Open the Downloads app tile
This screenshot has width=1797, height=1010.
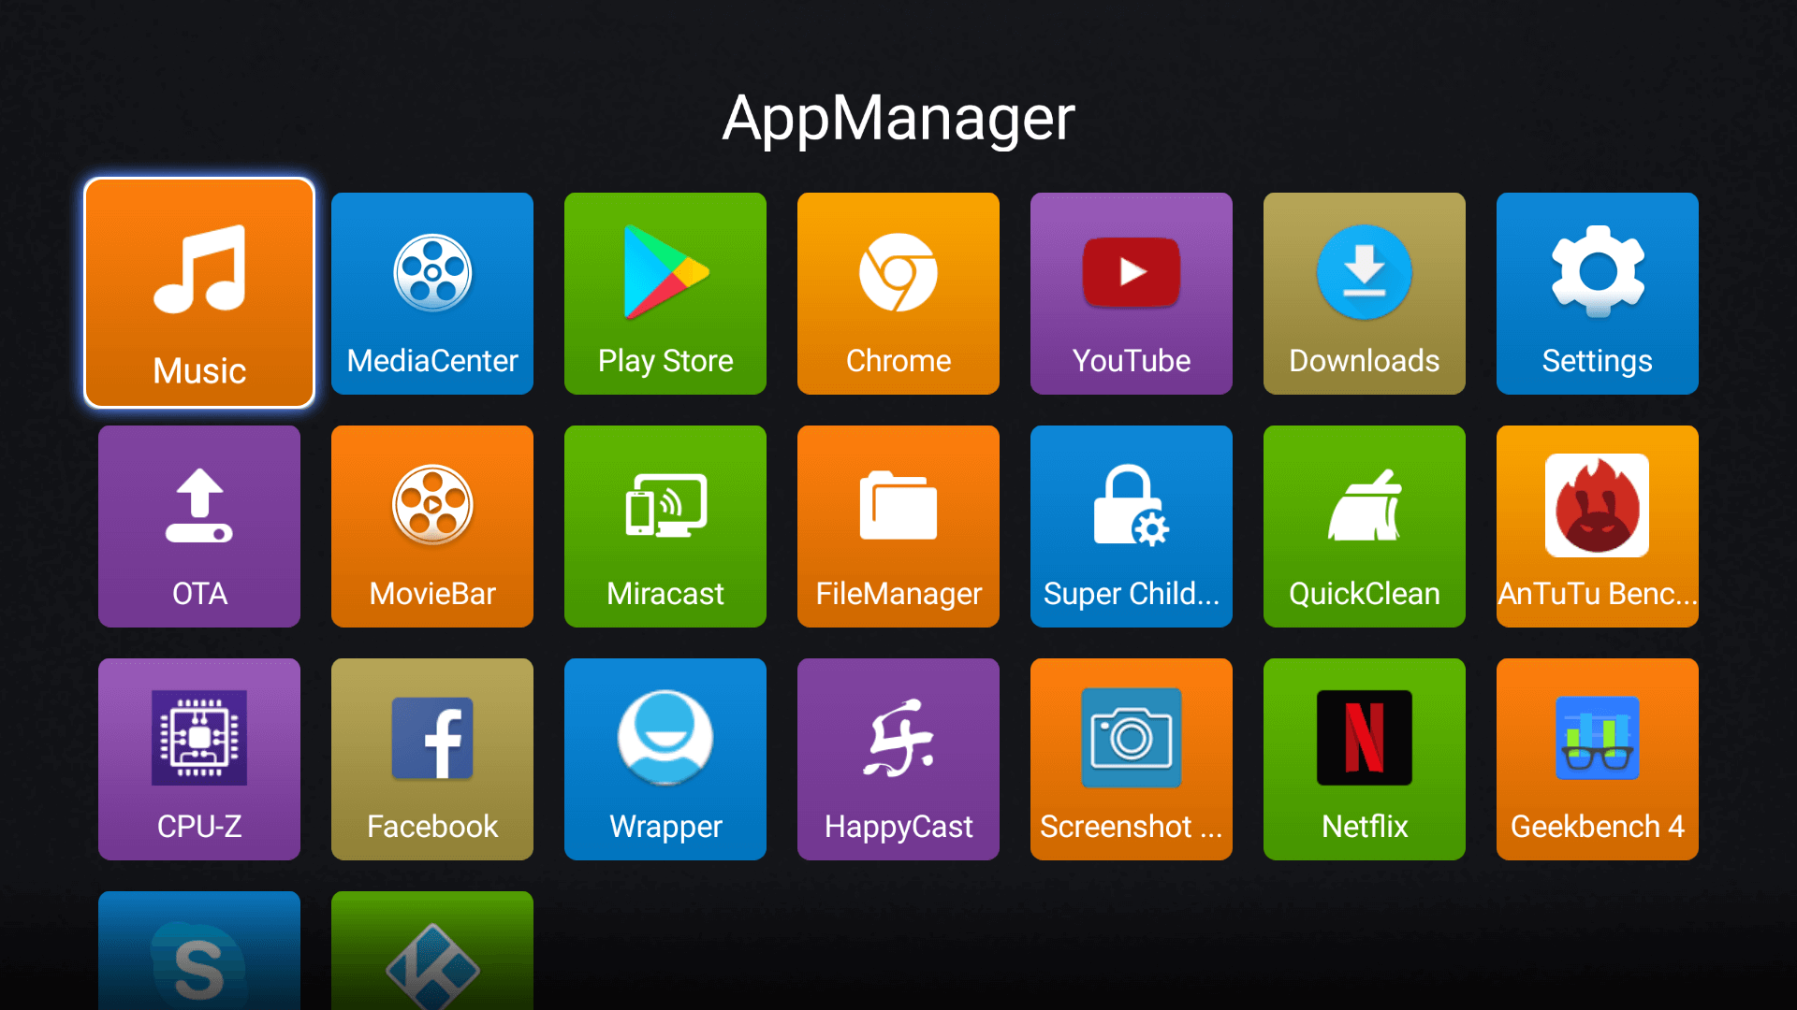coord(1365,293)
